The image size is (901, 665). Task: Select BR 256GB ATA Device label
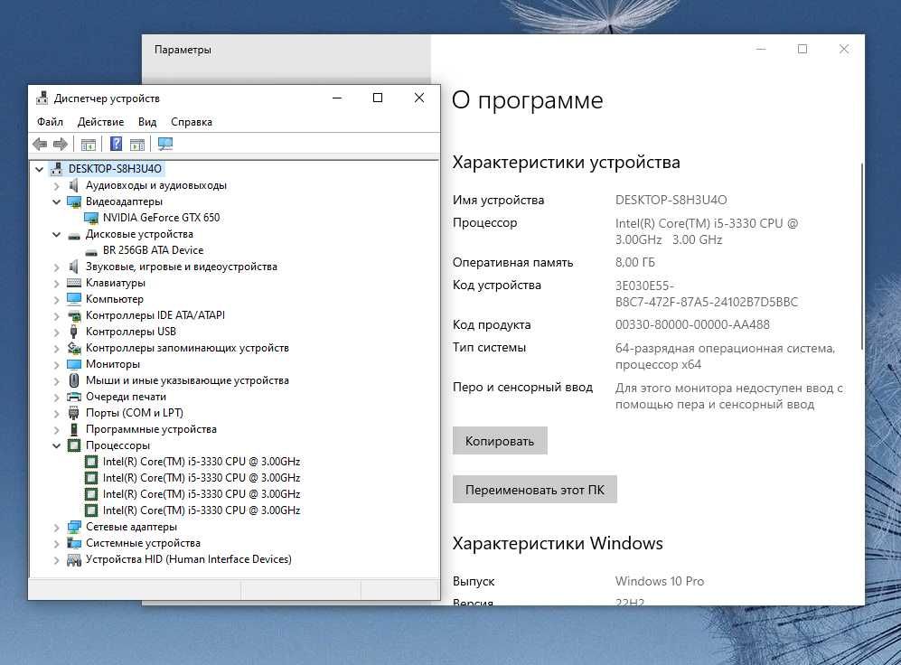(153, 250)
